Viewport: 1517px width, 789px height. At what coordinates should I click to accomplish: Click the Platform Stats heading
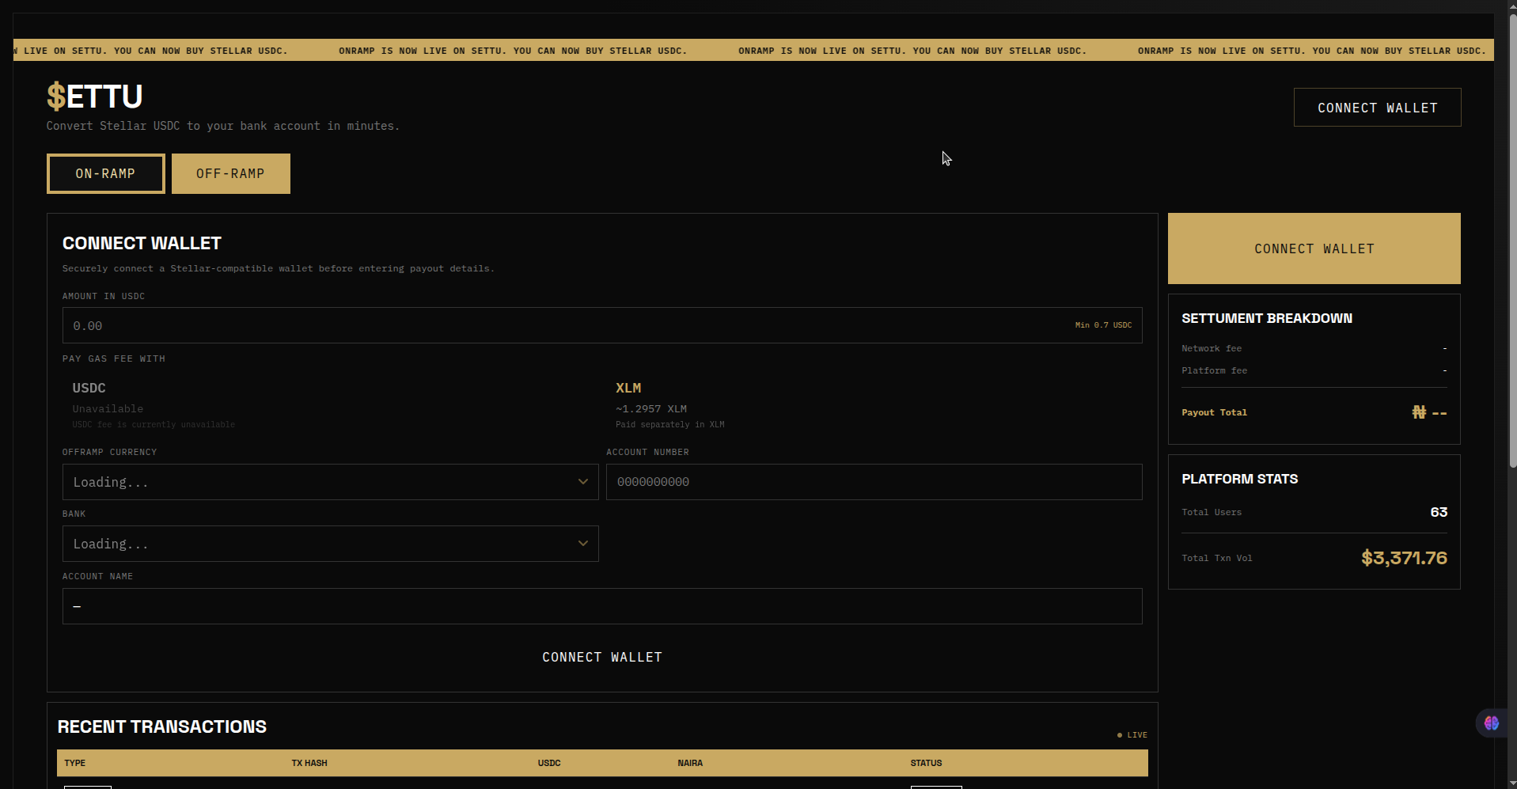(1239, 479)
